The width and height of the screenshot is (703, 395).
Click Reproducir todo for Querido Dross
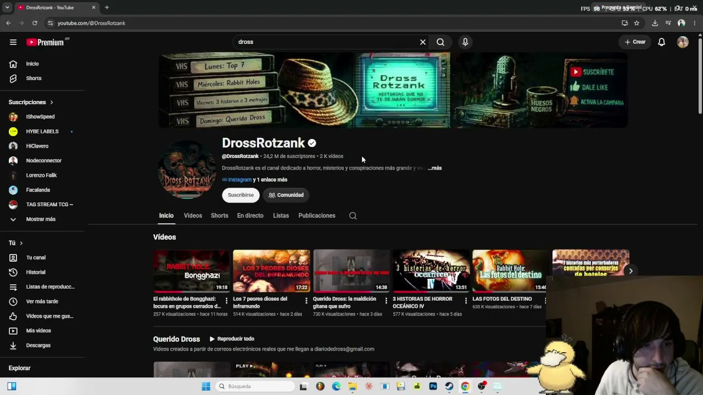232,339
